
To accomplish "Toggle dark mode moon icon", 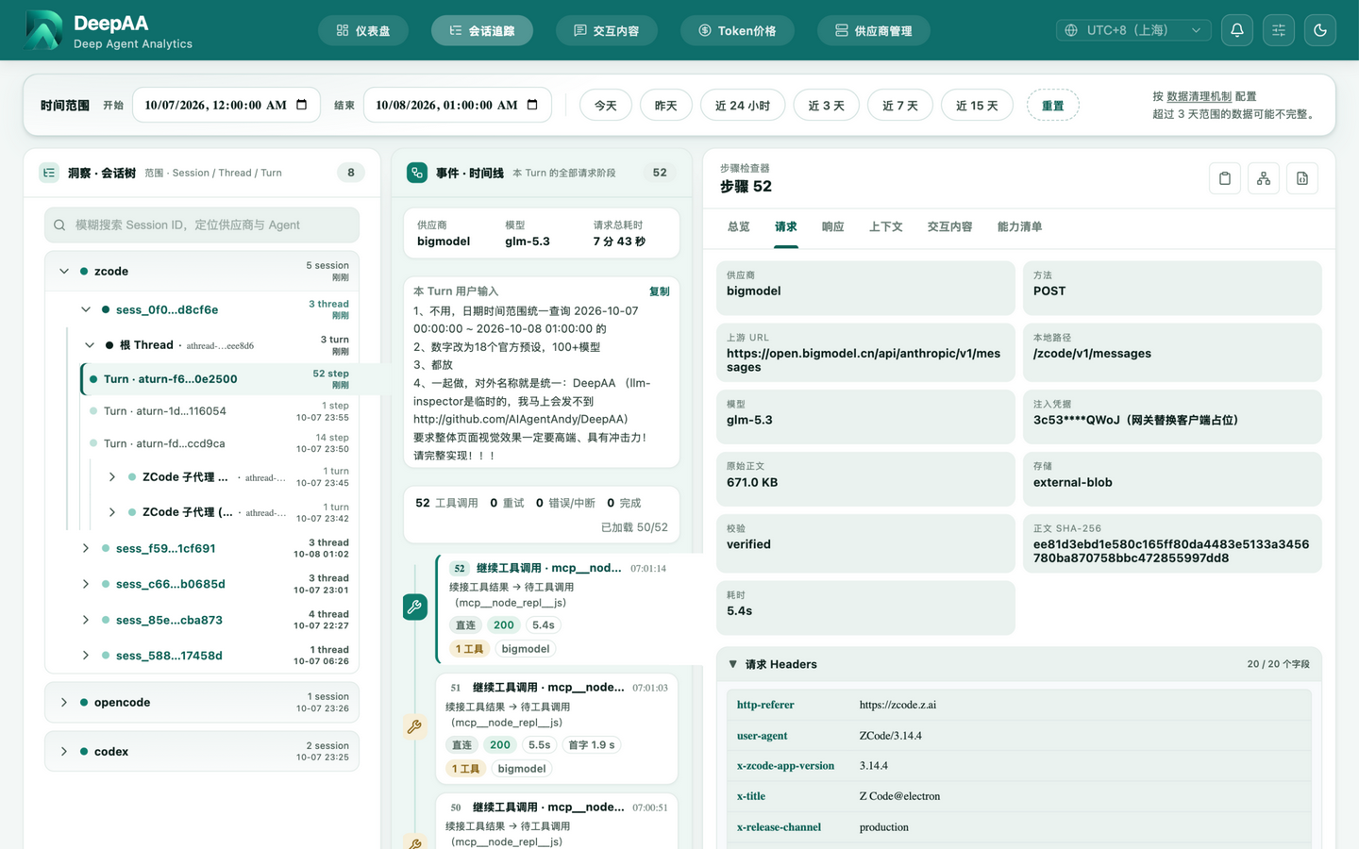I will click(x=1319, y=30).
